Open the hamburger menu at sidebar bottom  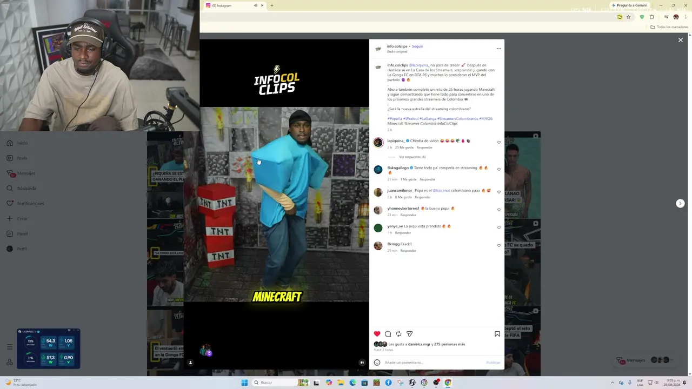[10, 347]
